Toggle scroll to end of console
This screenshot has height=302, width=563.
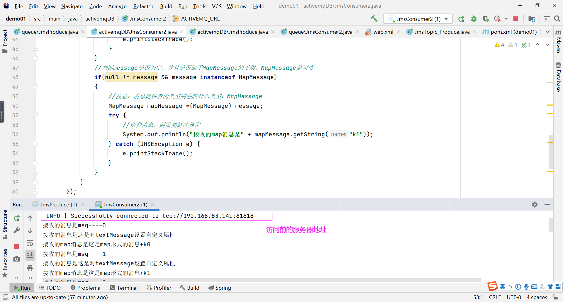point(30,255)
